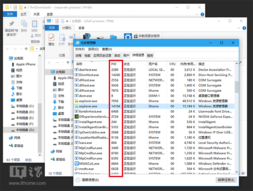
Task: Click the GfExperienceService NVIDIA icon
Action: [77, 117]
